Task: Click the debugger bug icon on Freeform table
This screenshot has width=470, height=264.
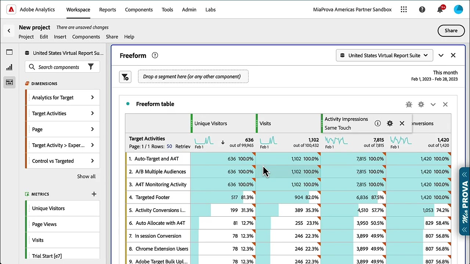Action: (x=409, y=104)
